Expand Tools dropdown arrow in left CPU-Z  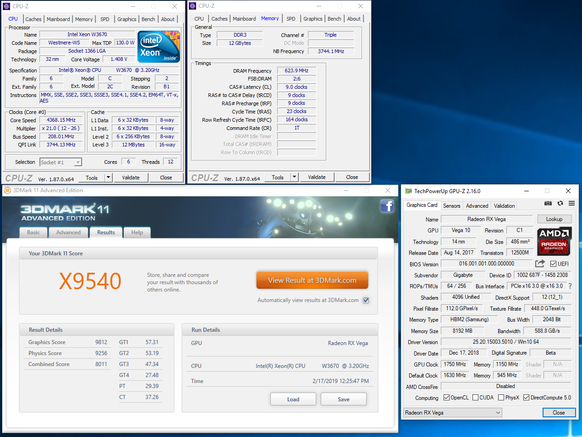click(108, 178)
